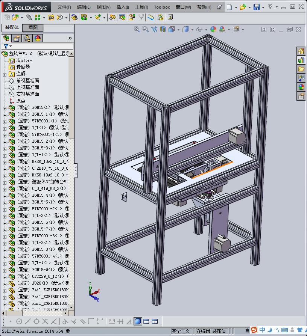This screenshot has width=307, height=336.
Task: Expand the (固定) EGH15<1> component
Action: click(5, 108)
